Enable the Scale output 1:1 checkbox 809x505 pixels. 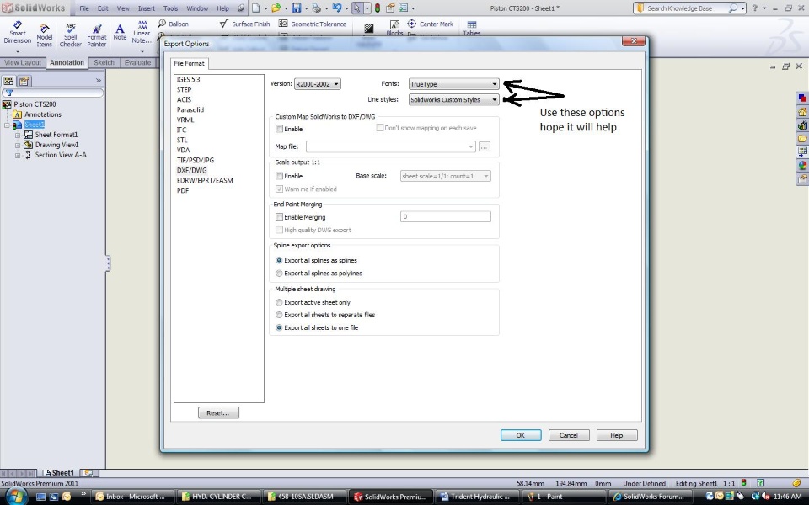[x=279, y=176]
